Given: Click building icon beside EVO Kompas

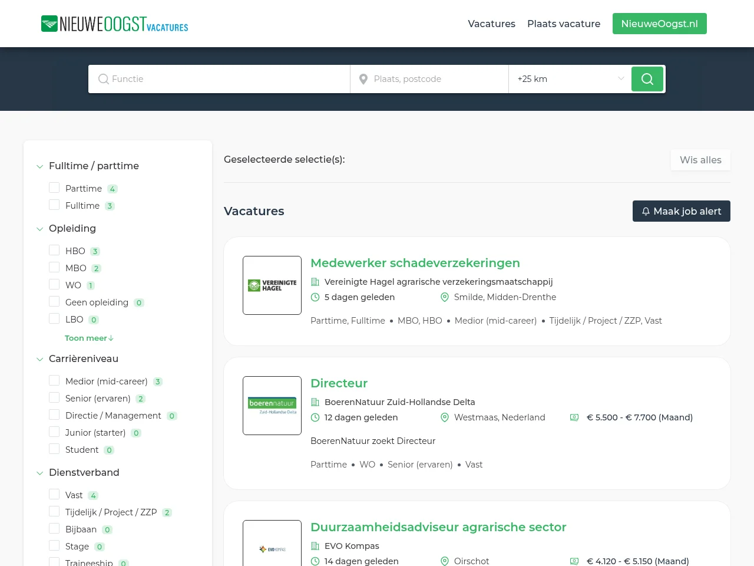Looking at the screenshot, I should point(315,546).
